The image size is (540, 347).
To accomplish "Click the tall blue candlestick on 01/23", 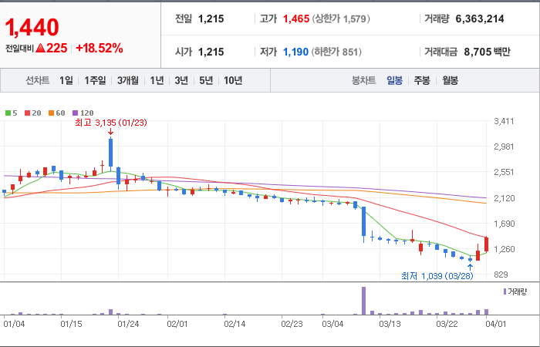I will click(110, 153).
